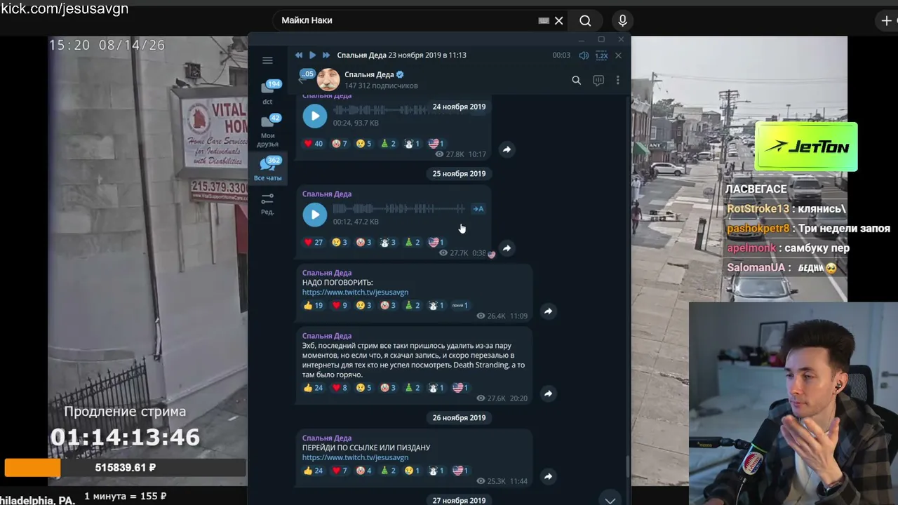The image size is (898, 505).
Task: Click audio title Спальня Деда 23 ноября 2019
Action: (x=401, y=55)
